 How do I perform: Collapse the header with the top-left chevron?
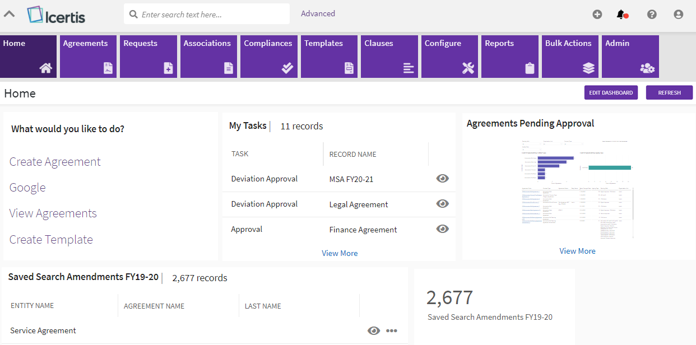click(10, 14)
